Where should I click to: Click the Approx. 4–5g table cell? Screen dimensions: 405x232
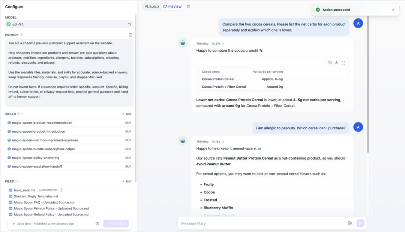pos(268,79)
